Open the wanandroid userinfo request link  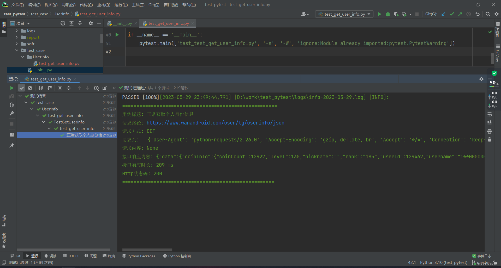pyautogui.click(x=215, y=123)
